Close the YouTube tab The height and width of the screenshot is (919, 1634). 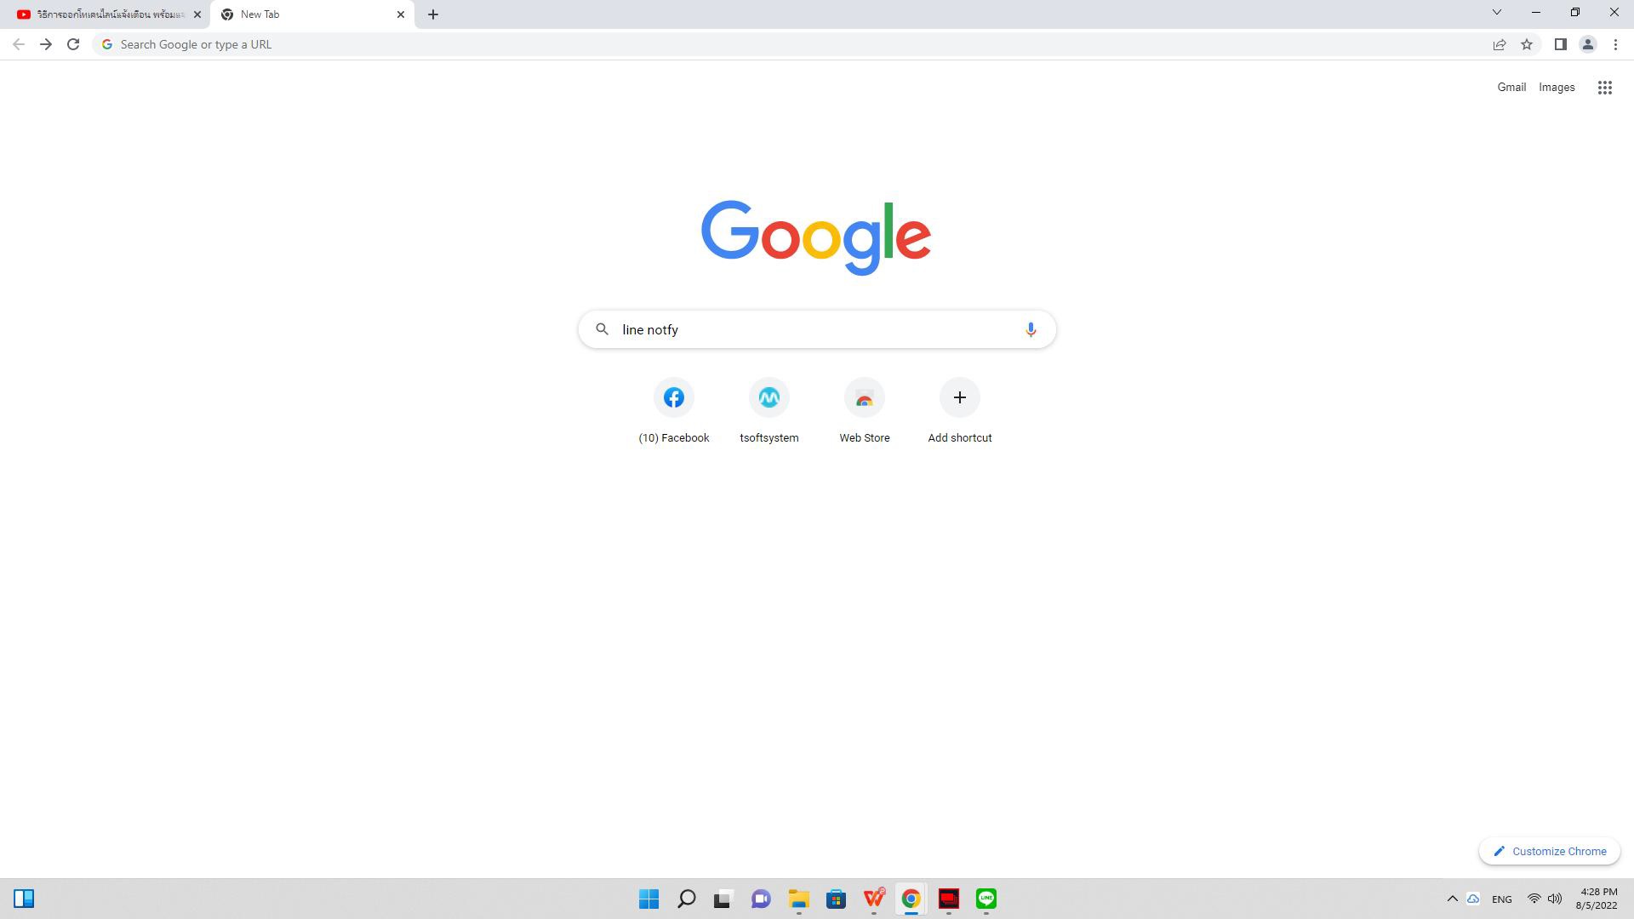tap(197, 14)
